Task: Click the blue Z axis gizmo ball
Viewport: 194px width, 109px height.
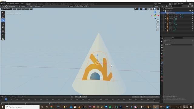Action: [x=155, y=12]
